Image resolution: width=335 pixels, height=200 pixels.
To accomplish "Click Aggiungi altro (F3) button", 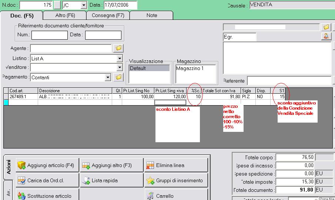I will pos(112,165).
